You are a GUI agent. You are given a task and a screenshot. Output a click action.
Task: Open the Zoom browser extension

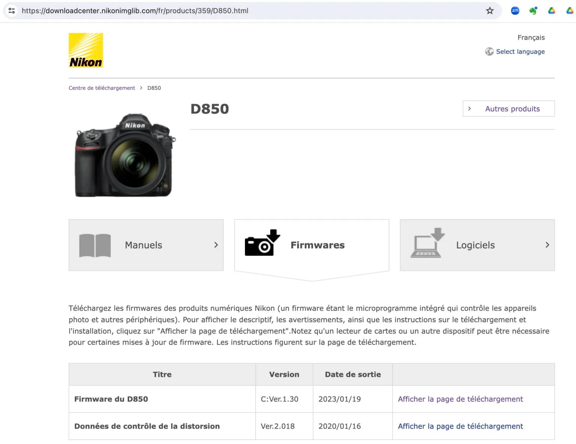coord(515,11)
